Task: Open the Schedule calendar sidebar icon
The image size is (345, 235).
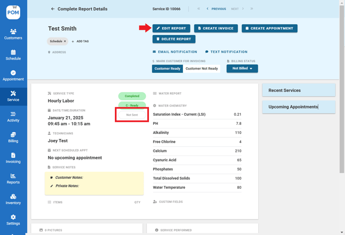Action: click(x=13, y=55)
